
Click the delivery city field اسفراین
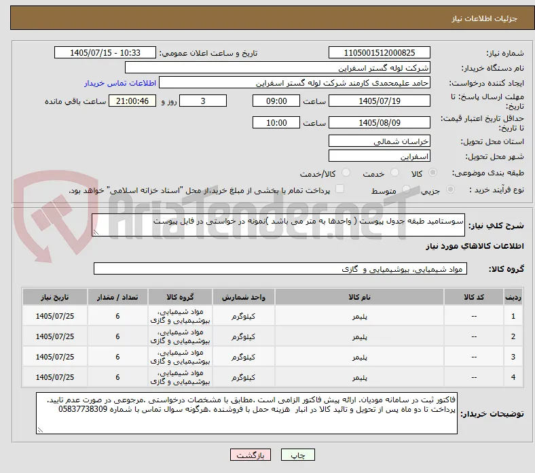click(x=380, y=156)
